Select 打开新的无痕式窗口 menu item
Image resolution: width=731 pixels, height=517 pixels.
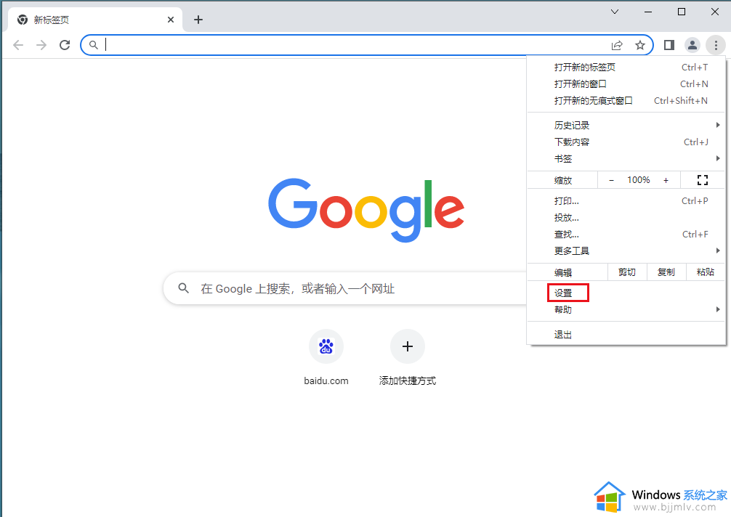tap(626, 101)
